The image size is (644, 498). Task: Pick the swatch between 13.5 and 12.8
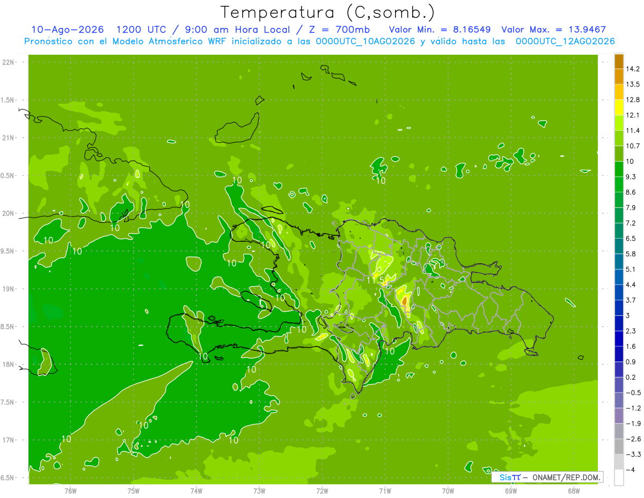[619, 92]
